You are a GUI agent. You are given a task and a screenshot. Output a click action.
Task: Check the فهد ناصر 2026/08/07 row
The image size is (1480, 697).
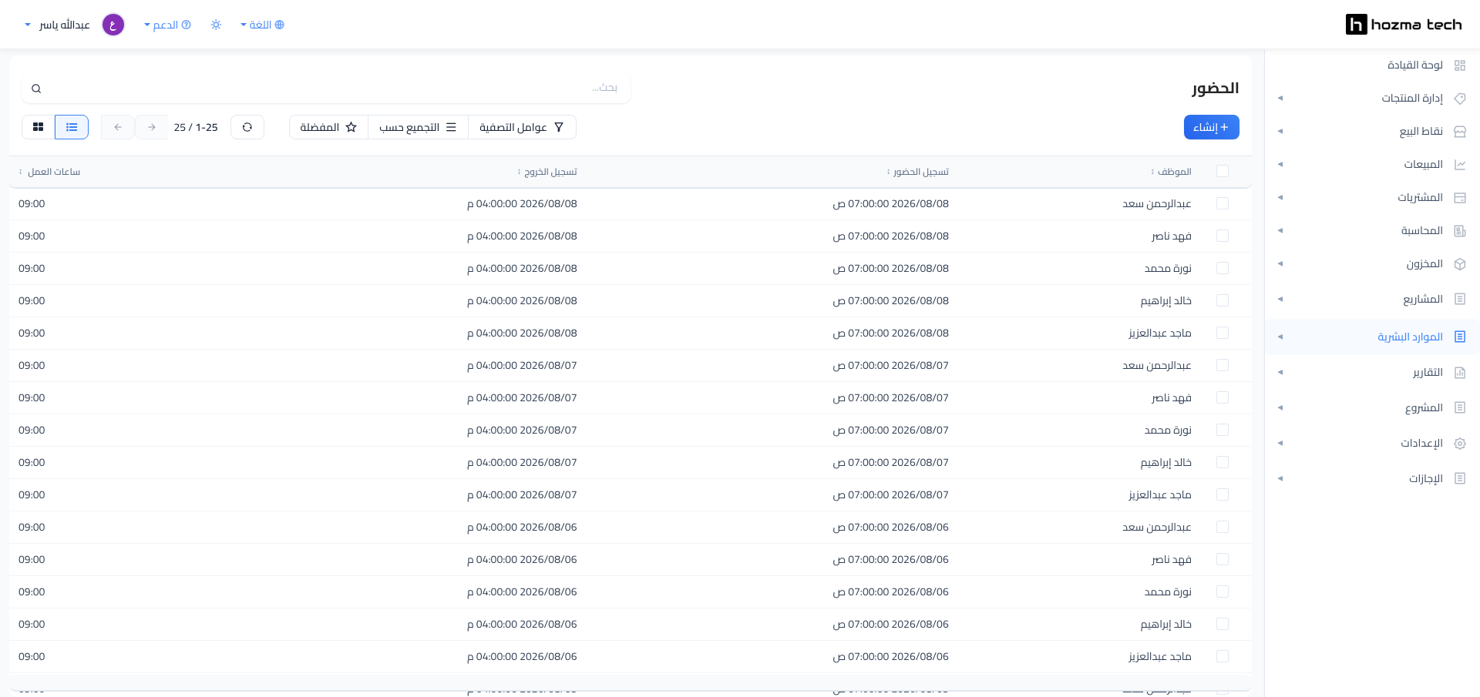[x=1223, y=397]
